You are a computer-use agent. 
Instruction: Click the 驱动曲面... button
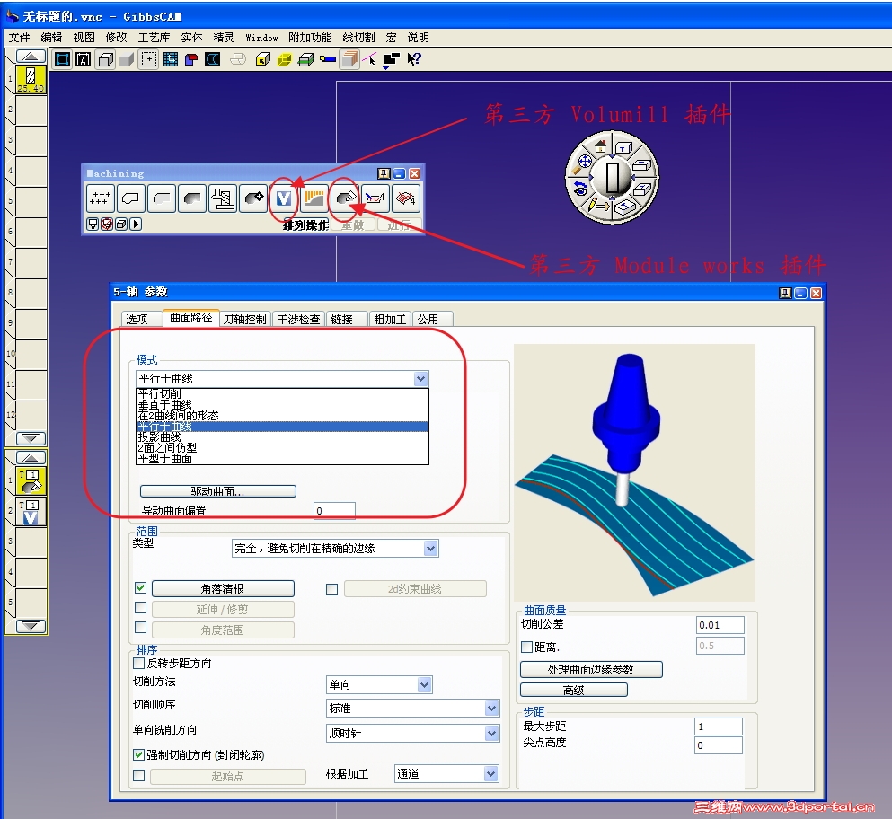218,491
